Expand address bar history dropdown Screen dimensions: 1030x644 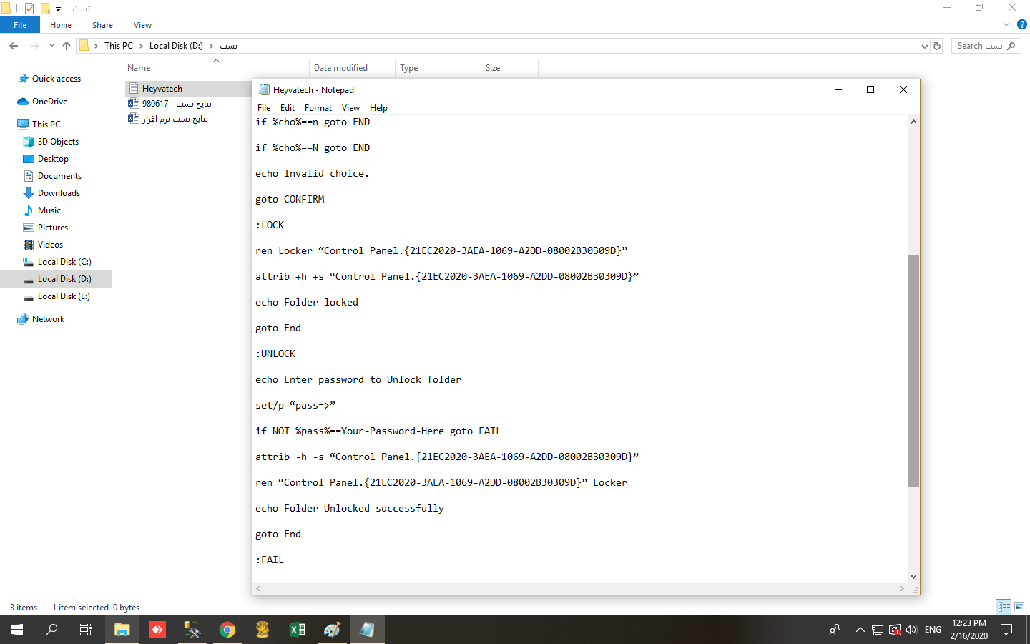pos(924,46)
